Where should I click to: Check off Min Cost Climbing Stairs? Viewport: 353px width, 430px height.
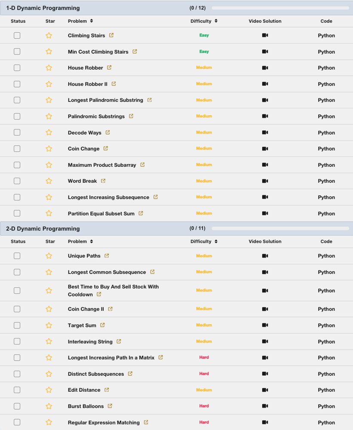[17, 52]
